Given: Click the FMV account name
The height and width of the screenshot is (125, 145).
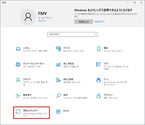Looking at the screenshot, I should pyautogui.click(x=42, y=13).
